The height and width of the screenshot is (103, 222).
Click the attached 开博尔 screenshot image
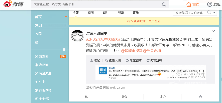[151, 72]
